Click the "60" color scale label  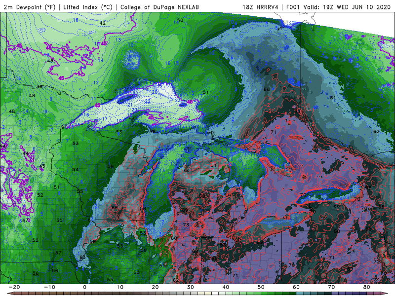[296, 287]
